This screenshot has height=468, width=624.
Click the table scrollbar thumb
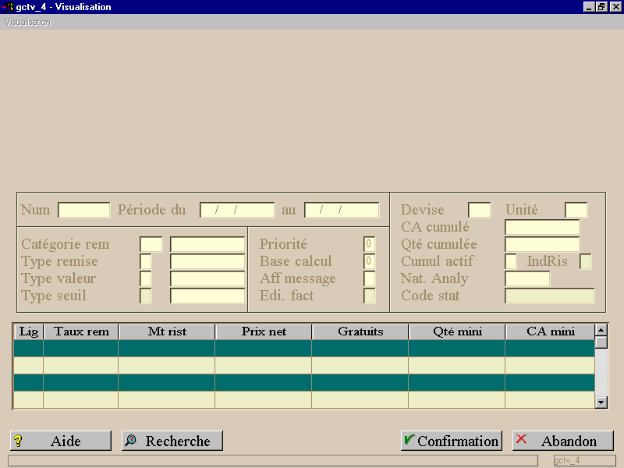coord(601,342)
